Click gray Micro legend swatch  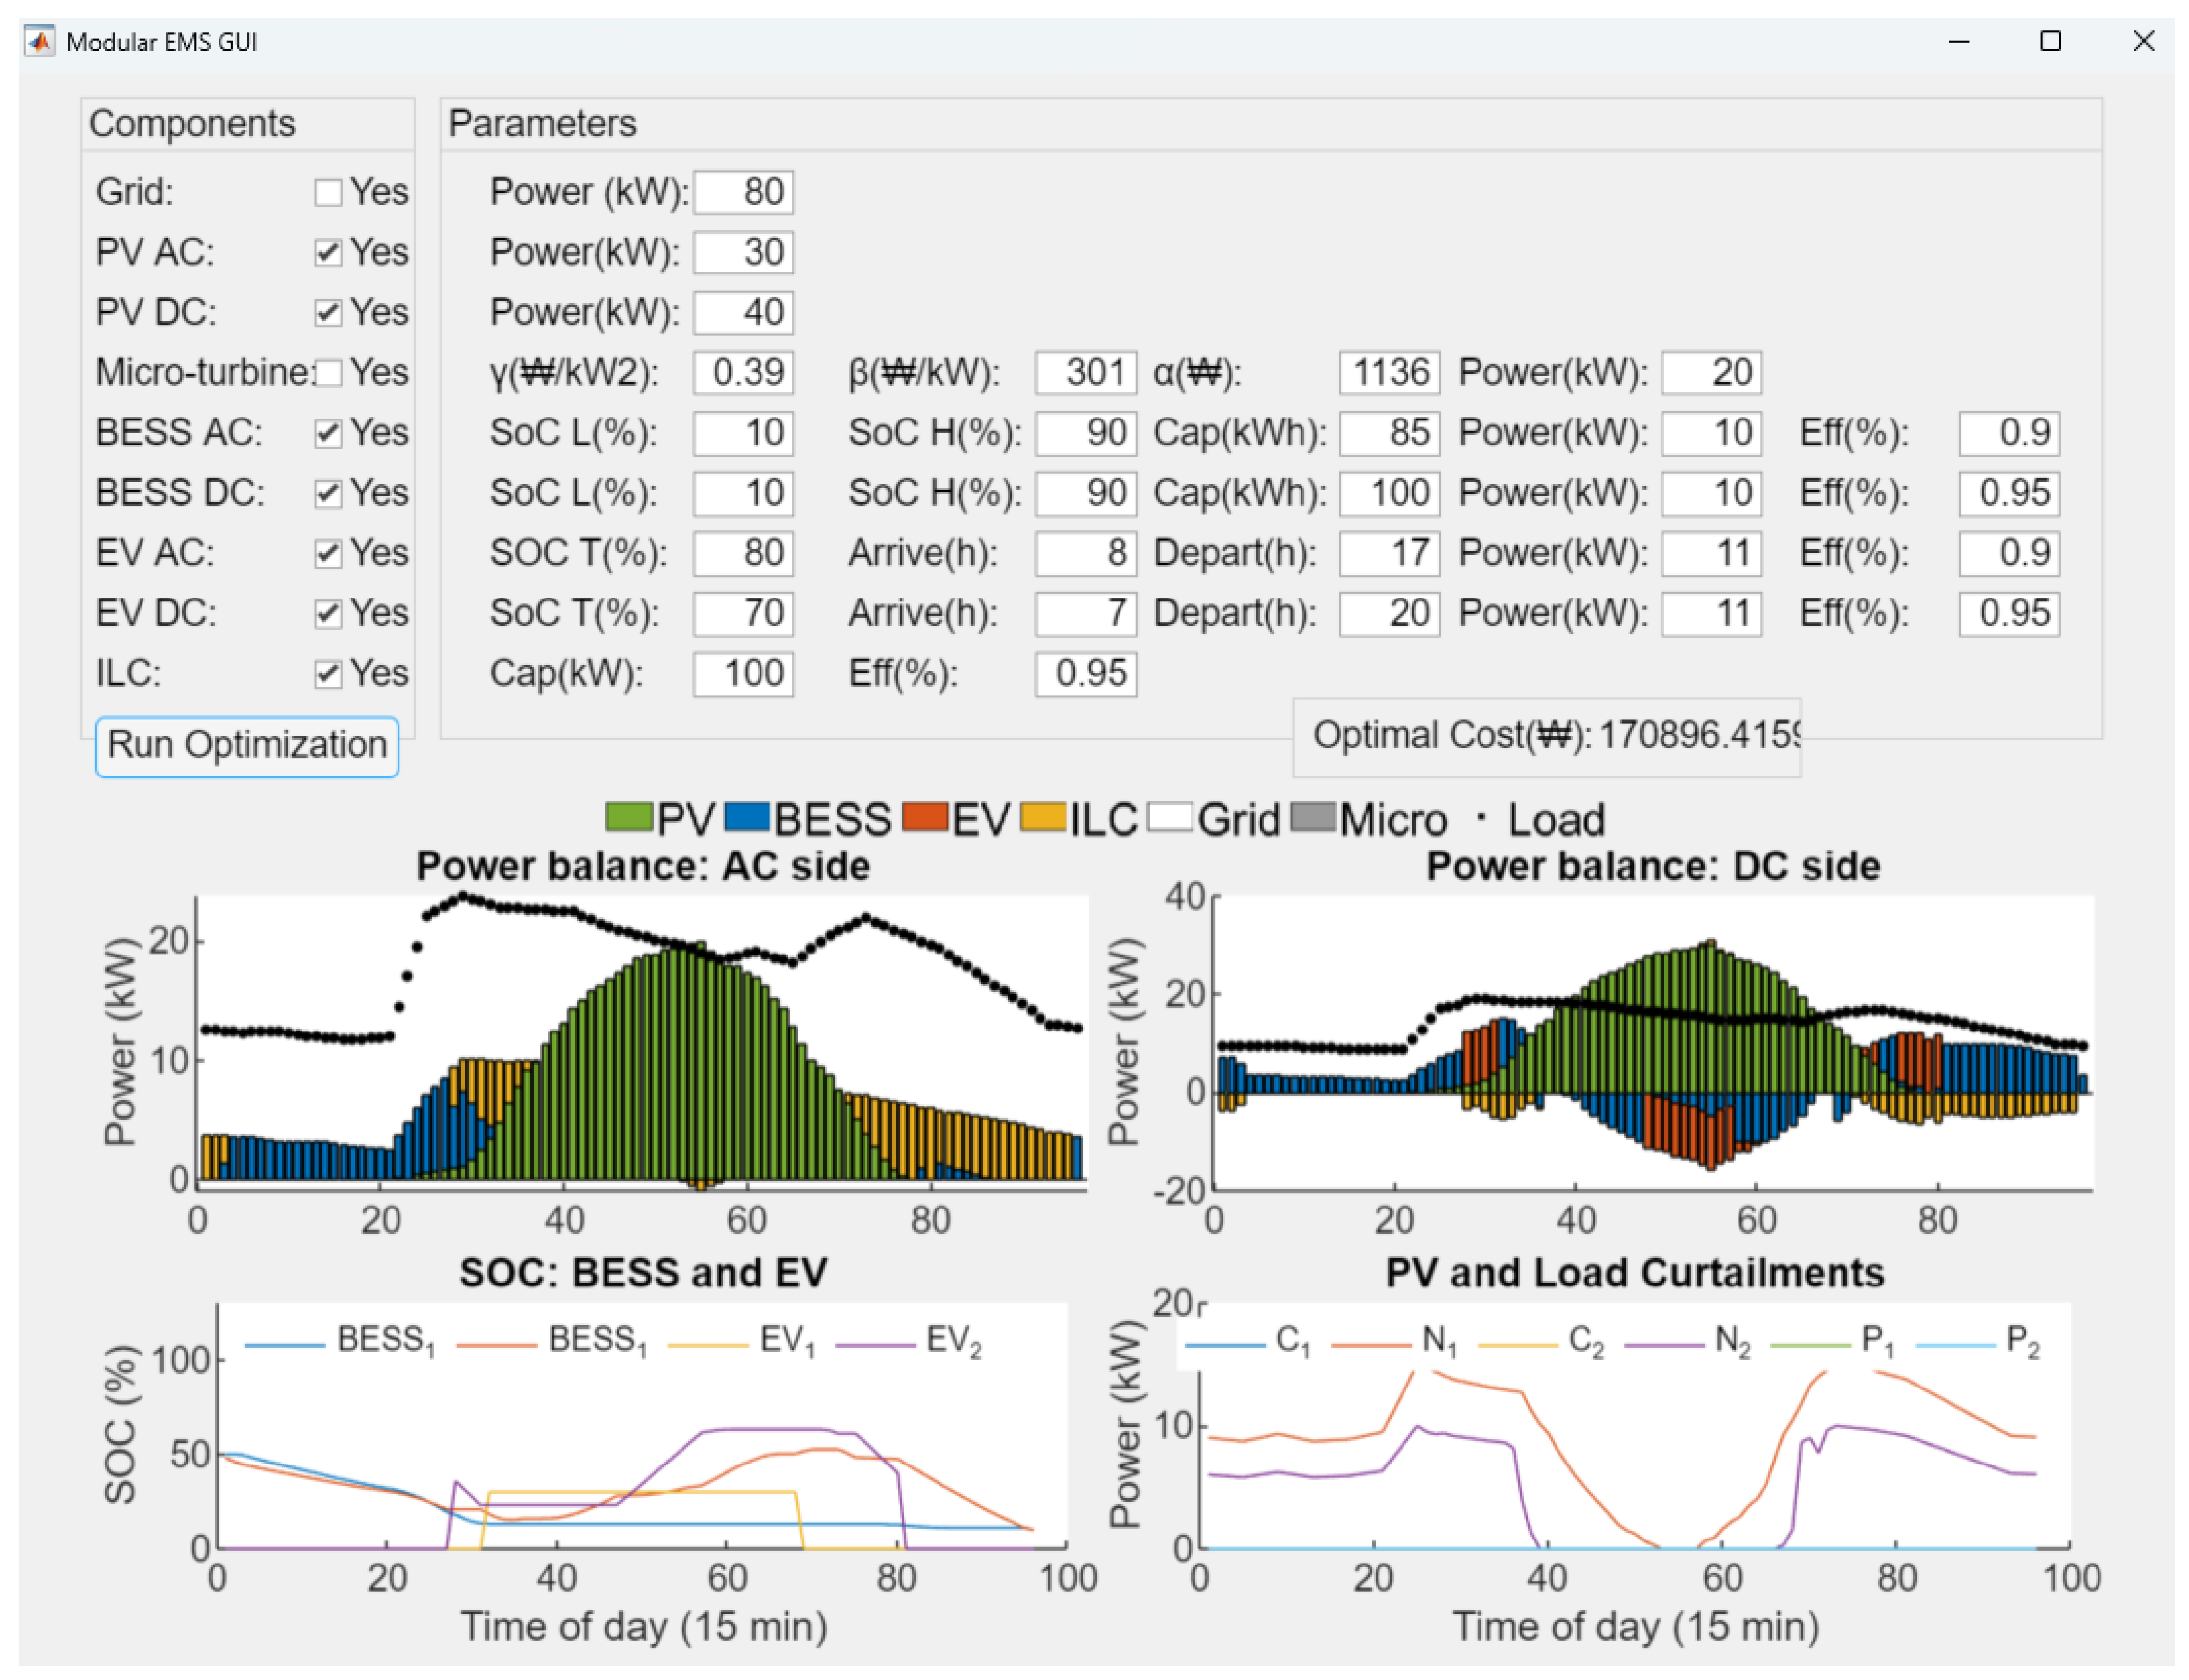[1313, 817]
